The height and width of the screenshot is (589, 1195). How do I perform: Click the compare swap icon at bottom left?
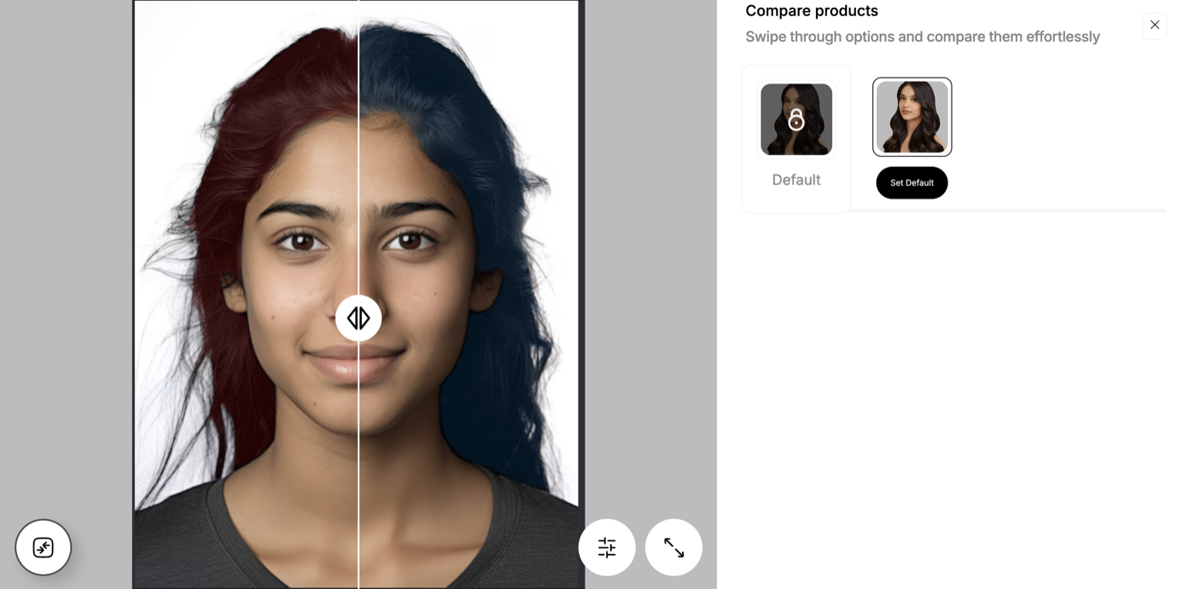tap(44, 547)
